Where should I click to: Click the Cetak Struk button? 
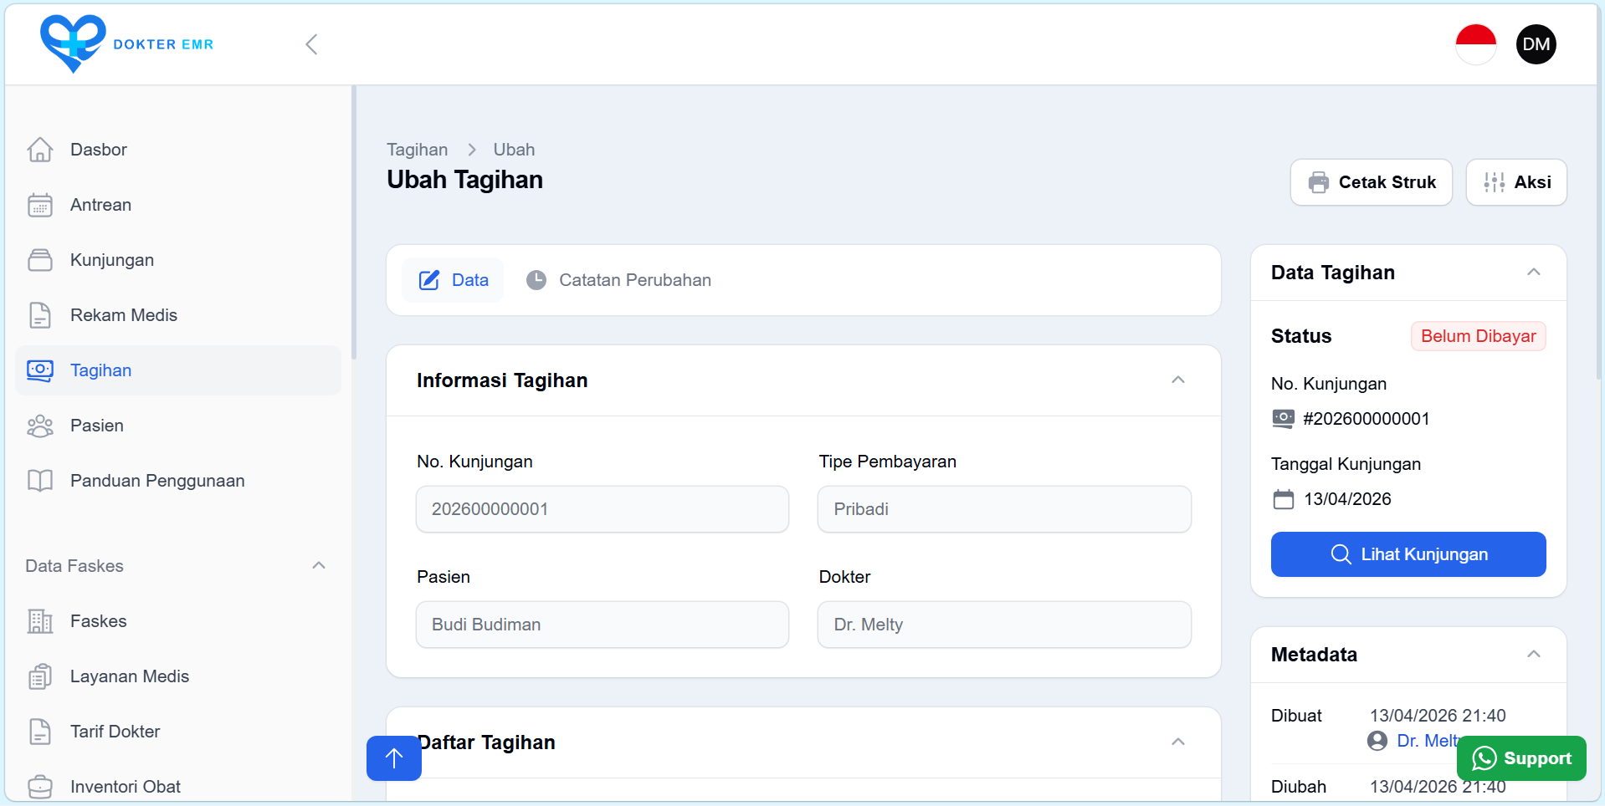tap(1371, 182)
